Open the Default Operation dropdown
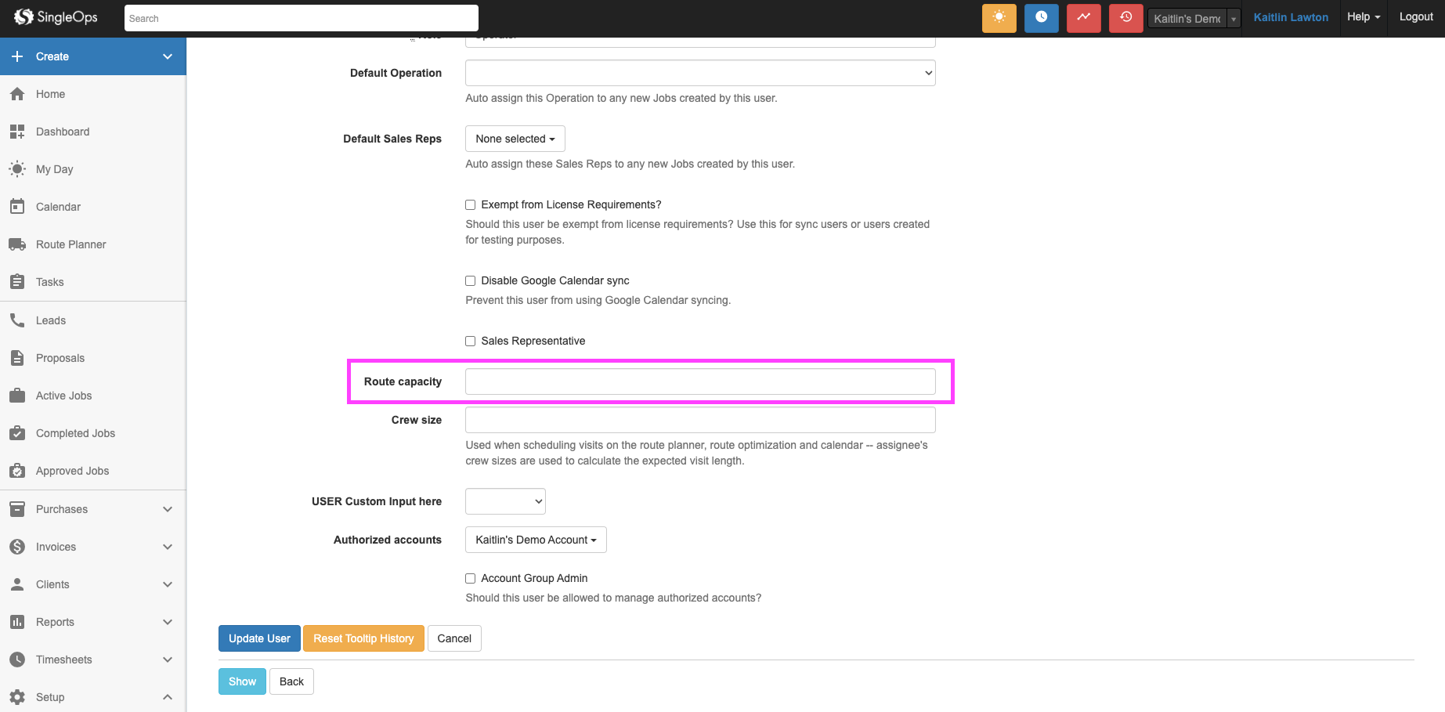The height and width of the screenshot is (712, 1445). point(699,73)
